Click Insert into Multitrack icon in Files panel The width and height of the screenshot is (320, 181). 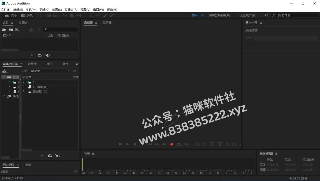click(x=31, y=30)
